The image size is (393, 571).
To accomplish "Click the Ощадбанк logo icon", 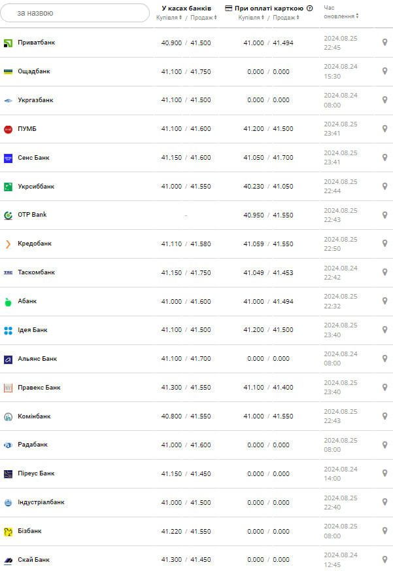I will (8, 71).
